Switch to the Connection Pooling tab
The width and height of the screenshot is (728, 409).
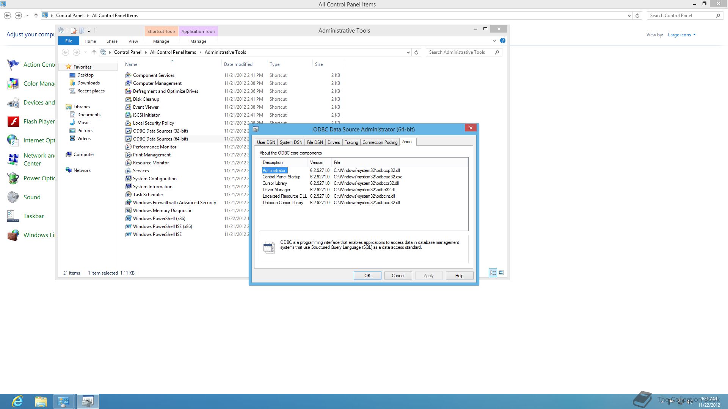[380, 142]
